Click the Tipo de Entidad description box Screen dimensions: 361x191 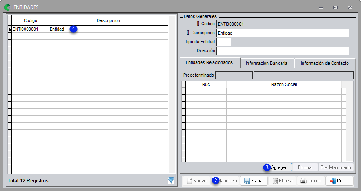click(x=290, y=42)
